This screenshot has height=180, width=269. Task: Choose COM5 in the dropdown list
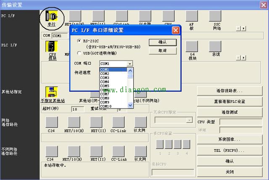click(113, 86)
